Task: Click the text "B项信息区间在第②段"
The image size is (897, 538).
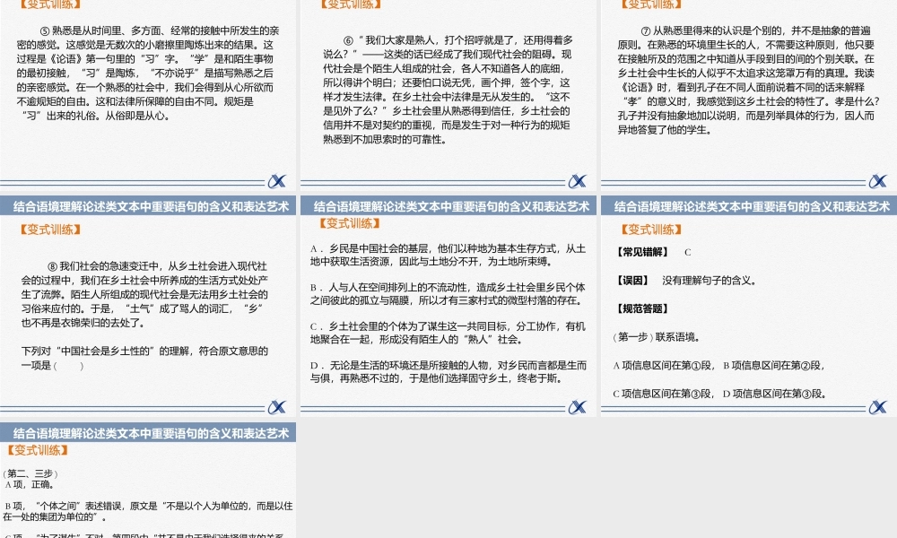Action: click(773, 365)
